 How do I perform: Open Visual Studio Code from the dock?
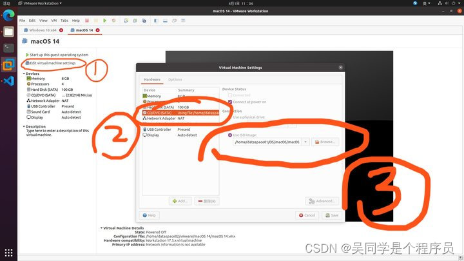point(9,81)
